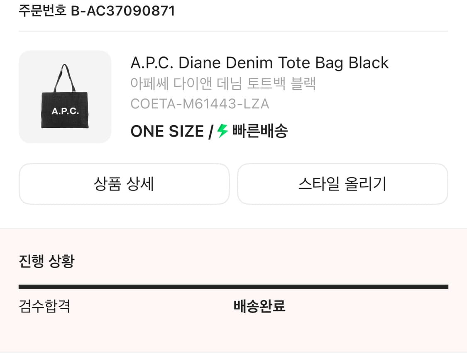Open 상품 상세 product details
This screenshot has height=359, width=467.
pos(124,184)
